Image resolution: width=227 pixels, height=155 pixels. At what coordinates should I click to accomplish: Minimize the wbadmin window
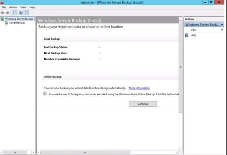click(205, 2)
